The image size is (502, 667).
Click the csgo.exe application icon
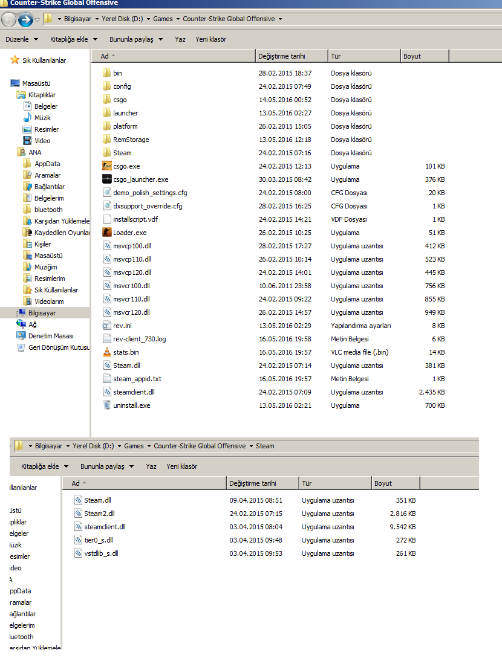click(x=107, y=166)
